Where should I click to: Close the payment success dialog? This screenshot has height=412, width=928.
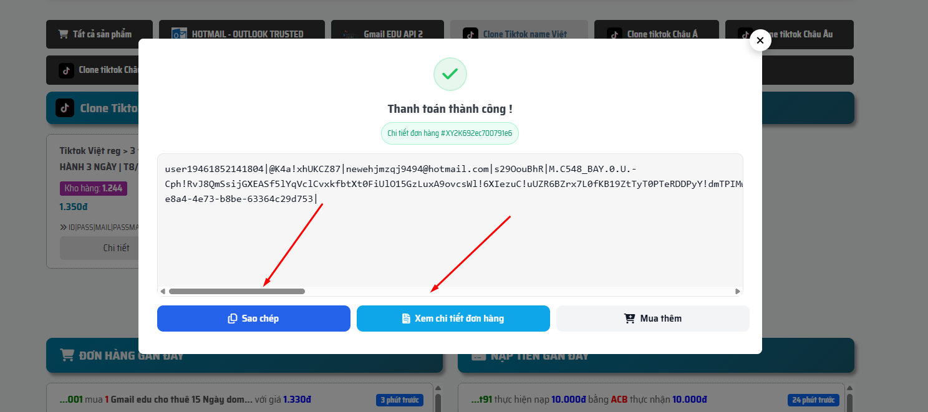coord(760,41)
